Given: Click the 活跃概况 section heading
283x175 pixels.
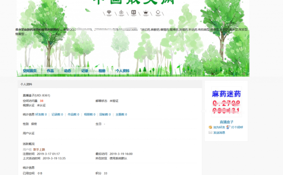Looking at the screenshot, I should pos(28,144).
